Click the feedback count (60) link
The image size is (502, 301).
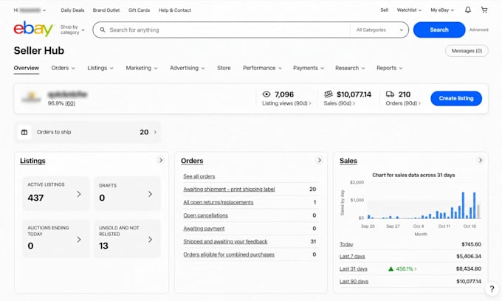[70, 103]
